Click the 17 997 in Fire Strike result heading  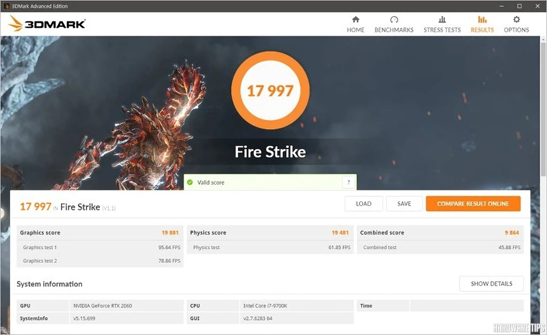click(x=68, y=207)
